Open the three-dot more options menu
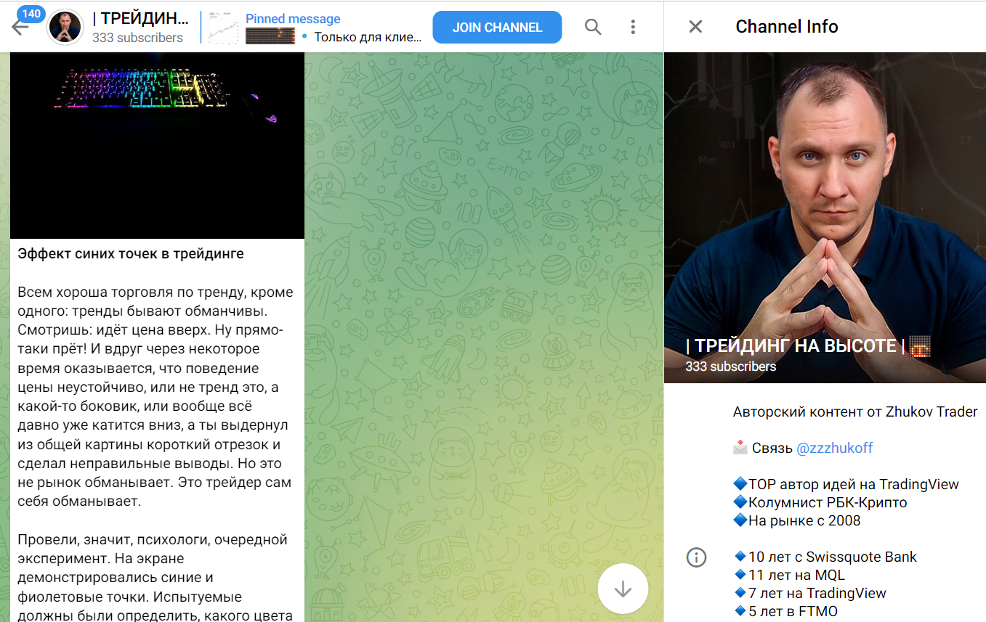This screenshot has width=986, height=622. [633, 27]
